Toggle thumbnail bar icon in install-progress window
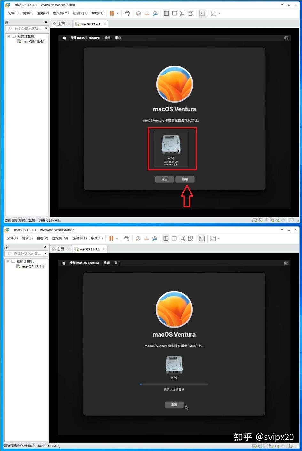 tap(174, 238)
